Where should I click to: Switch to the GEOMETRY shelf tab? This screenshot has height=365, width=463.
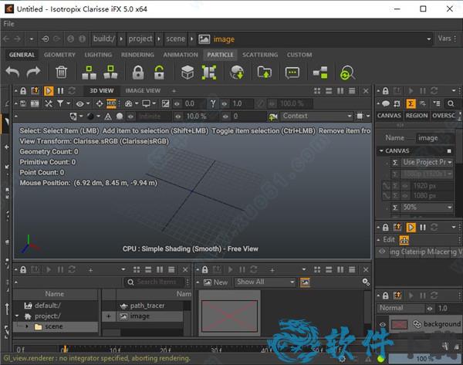point(59,55)
